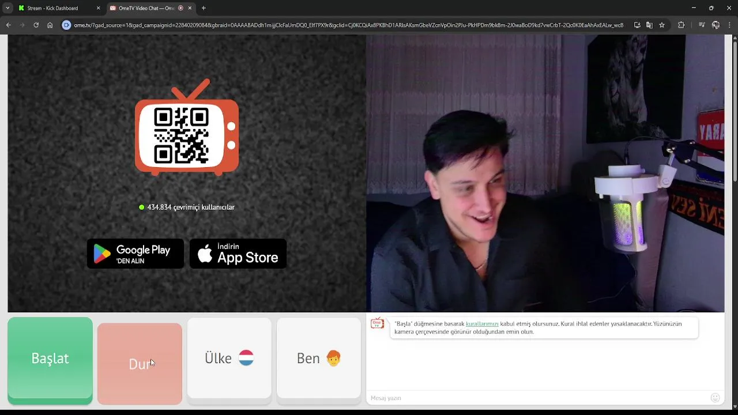
Task: Click the 434.834 çevrimiçi kullanıcılar text
Action: click(x=191, y=207)
